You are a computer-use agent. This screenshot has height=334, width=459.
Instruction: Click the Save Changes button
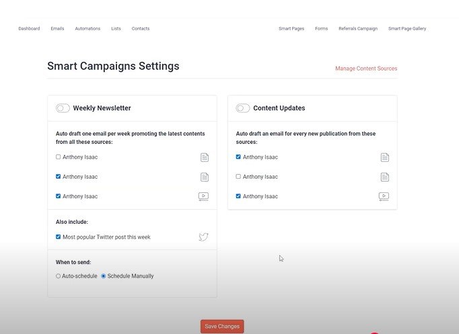pyautogui.click(x=222, y=327)
